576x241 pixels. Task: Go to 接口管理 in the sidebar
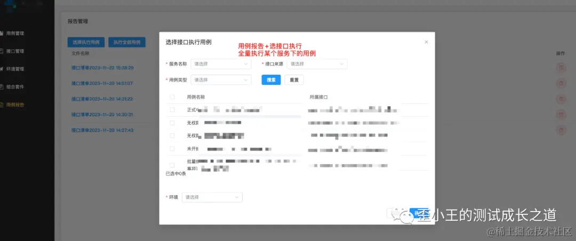click(x=15, y=51)
